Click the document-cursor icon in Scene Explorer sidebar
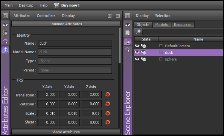Viewport: 224px width, 136px height. coord(128,32)
